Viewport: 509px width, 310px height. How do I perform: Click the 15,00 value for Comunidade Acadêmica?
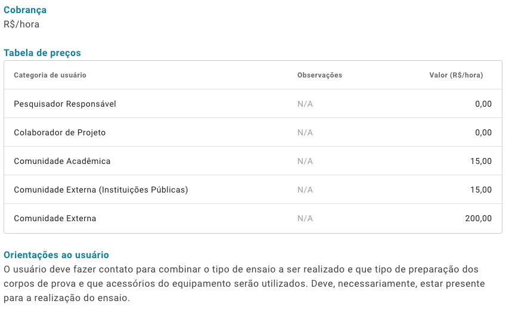coord(481,161)
